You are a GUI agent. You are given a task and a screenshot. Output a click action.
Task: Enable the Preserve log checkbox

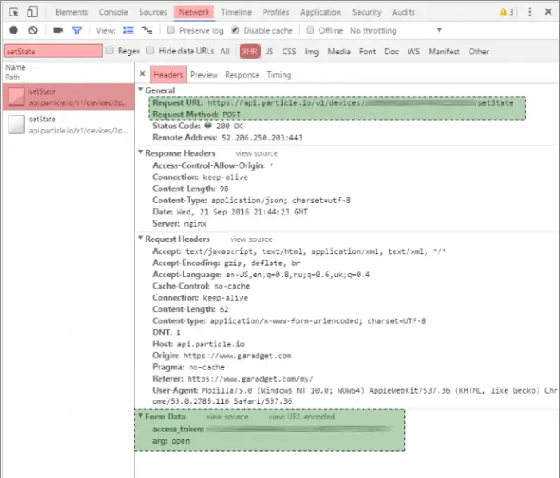click(171, 30)
